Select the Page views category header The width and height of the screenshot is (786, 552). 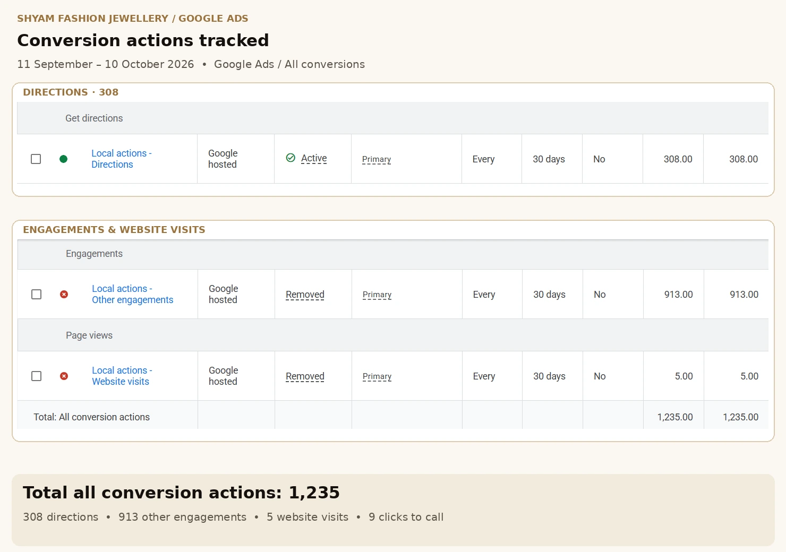pyautogui.click(x=393, y=335)
